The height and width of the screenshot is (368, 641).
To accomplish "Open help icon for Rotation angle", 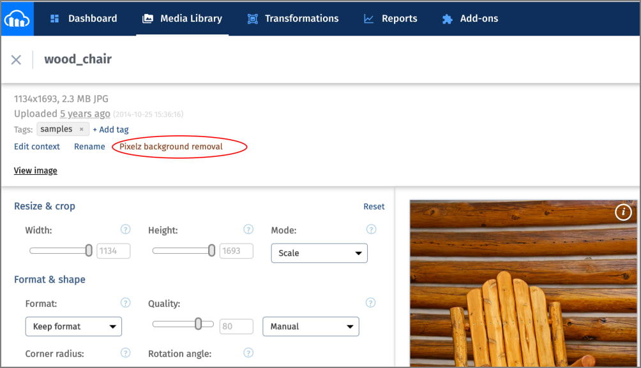I will click(x=248, y=353).
